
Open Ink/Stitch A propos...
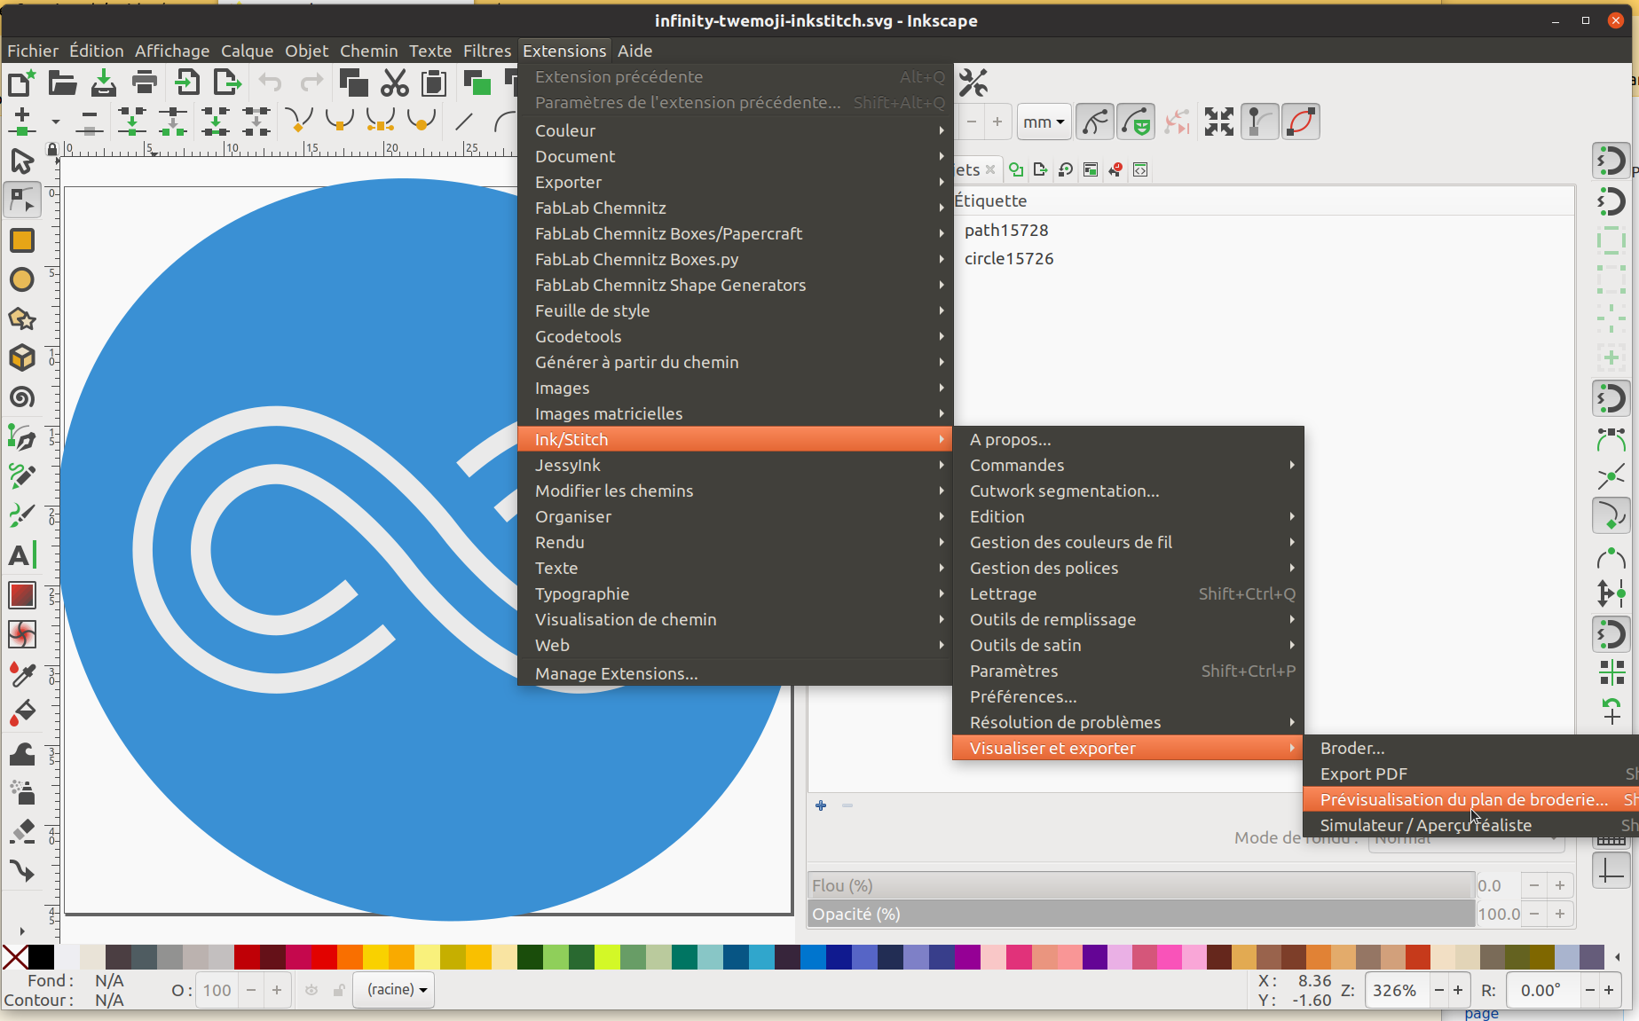click(x=1128, y=439)
